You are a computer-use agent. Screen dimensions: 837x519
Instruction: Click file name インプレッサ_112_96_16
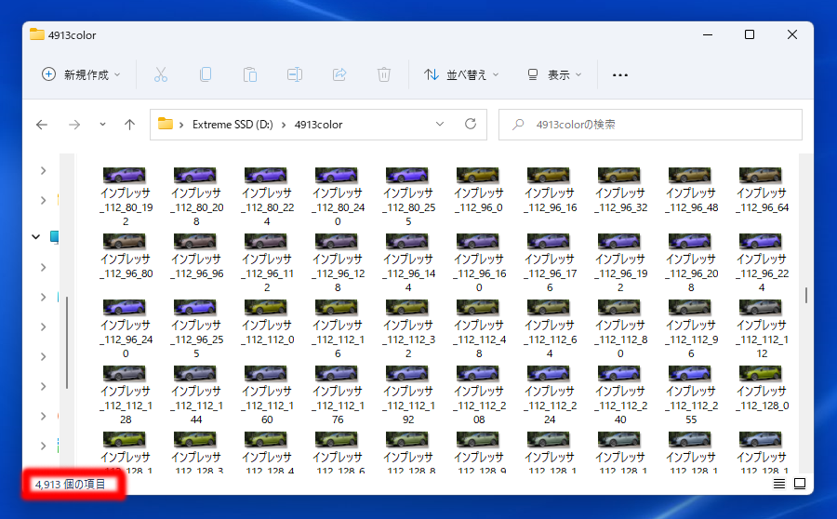point(550,200)
